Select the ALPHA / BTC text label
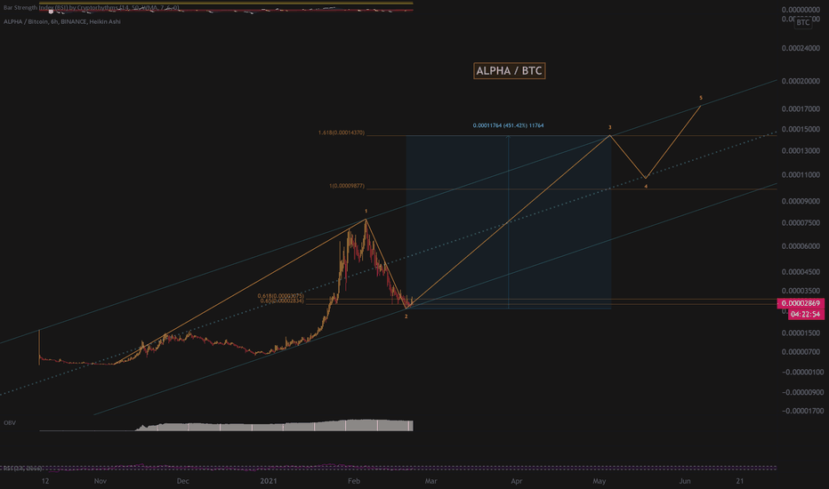The width and height of the screenshot is (829, 489). pos(509,71)
